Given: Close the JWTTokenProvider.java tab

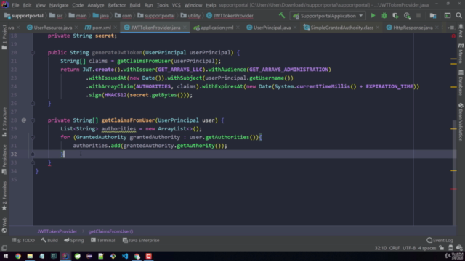Looking at the screenshot, I should [x=185, y=28].
